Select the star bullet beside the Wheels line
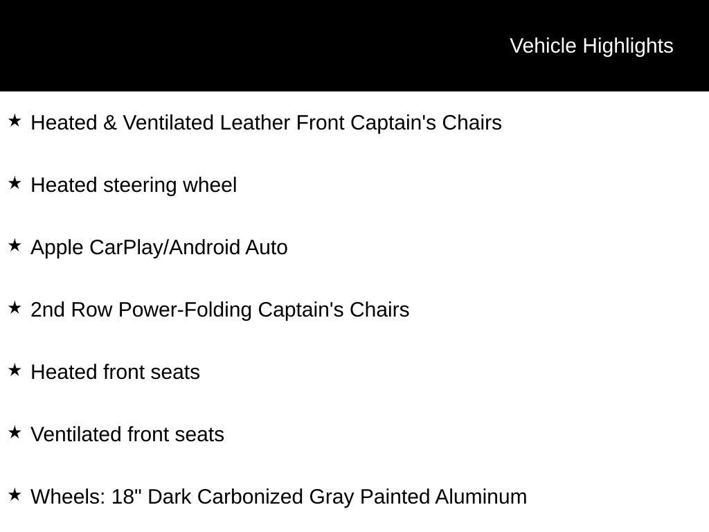This screenshot has width=709, height=532. [x=15, y=495]
